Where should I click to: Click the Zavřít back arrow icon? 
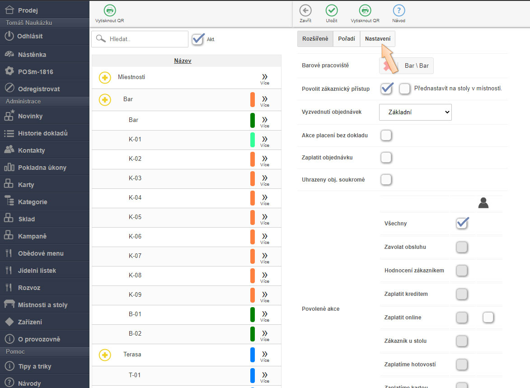click(305, 11)
